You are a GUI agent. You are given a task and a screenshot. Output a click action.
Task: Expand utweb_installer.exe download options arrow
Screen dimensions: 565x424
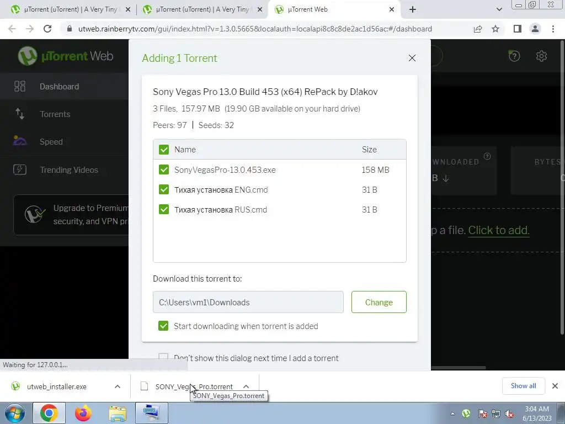(x=118, y=386)
